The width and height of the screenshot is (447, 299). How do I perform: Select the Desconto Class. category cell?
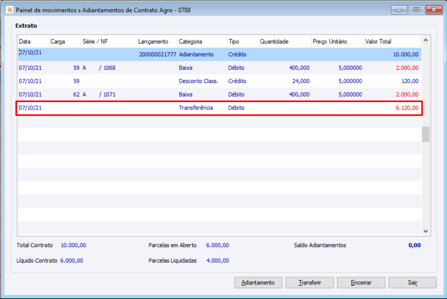[198, 81]
